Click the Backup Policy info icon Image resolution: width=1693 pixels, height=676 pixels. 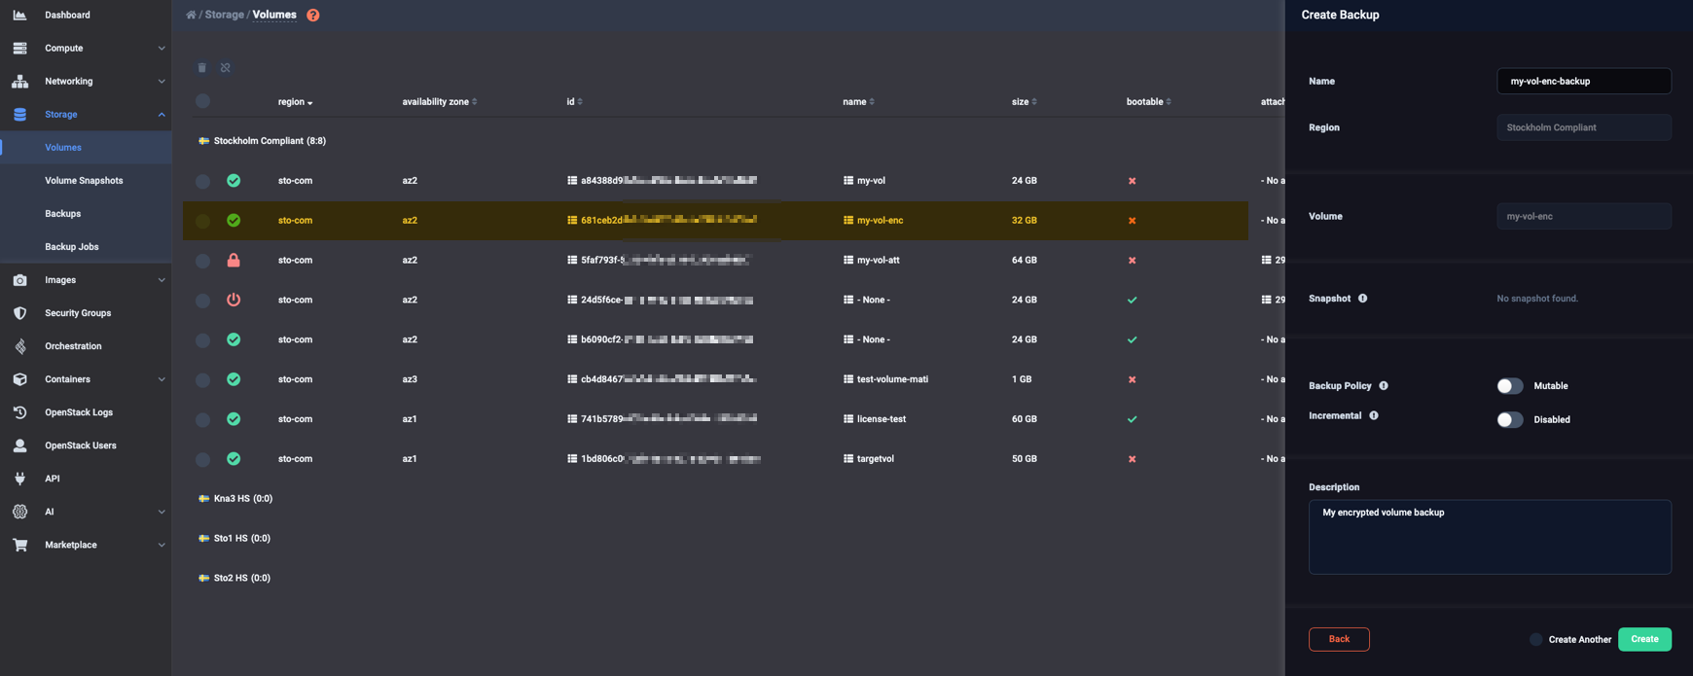tap(1384, 385)
